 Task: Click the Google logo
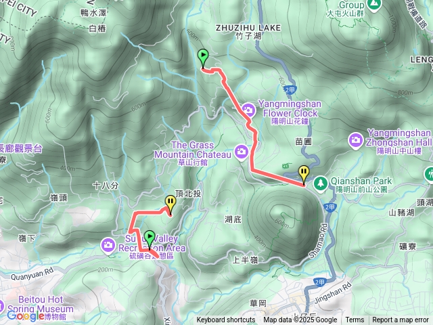pos(26,316)
